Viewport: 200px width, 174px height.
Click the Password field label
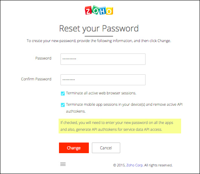click(43, 58)
